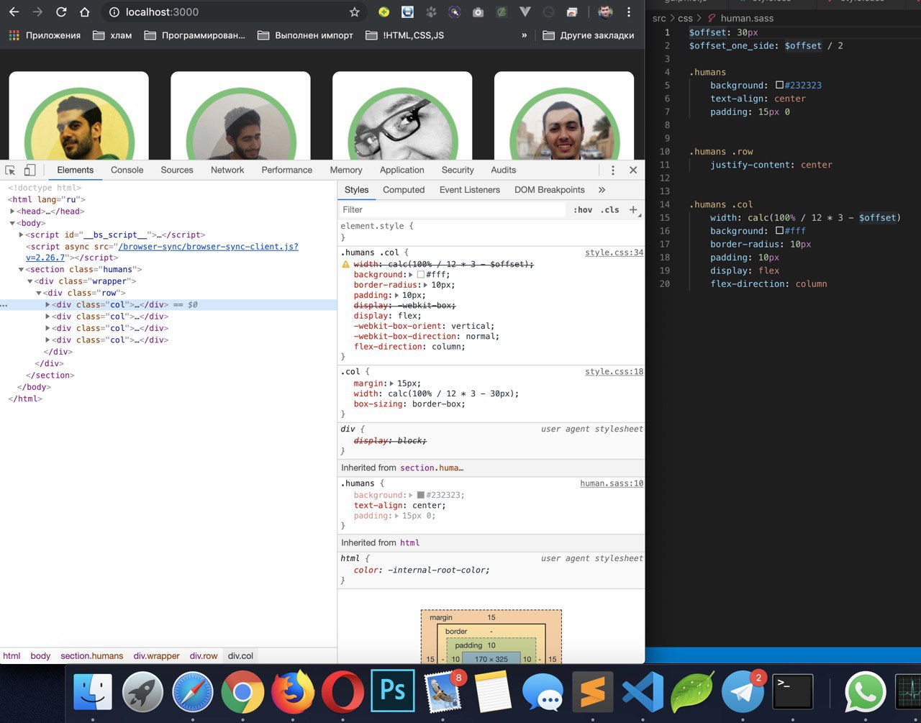Open style.css:18 source link

pyautogui.click(x=614, y=372)
